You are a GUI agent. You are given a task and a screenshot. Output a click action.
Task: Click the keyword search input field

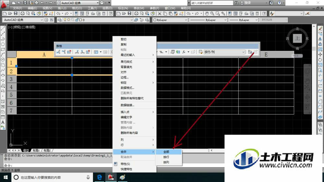[212, 3]
